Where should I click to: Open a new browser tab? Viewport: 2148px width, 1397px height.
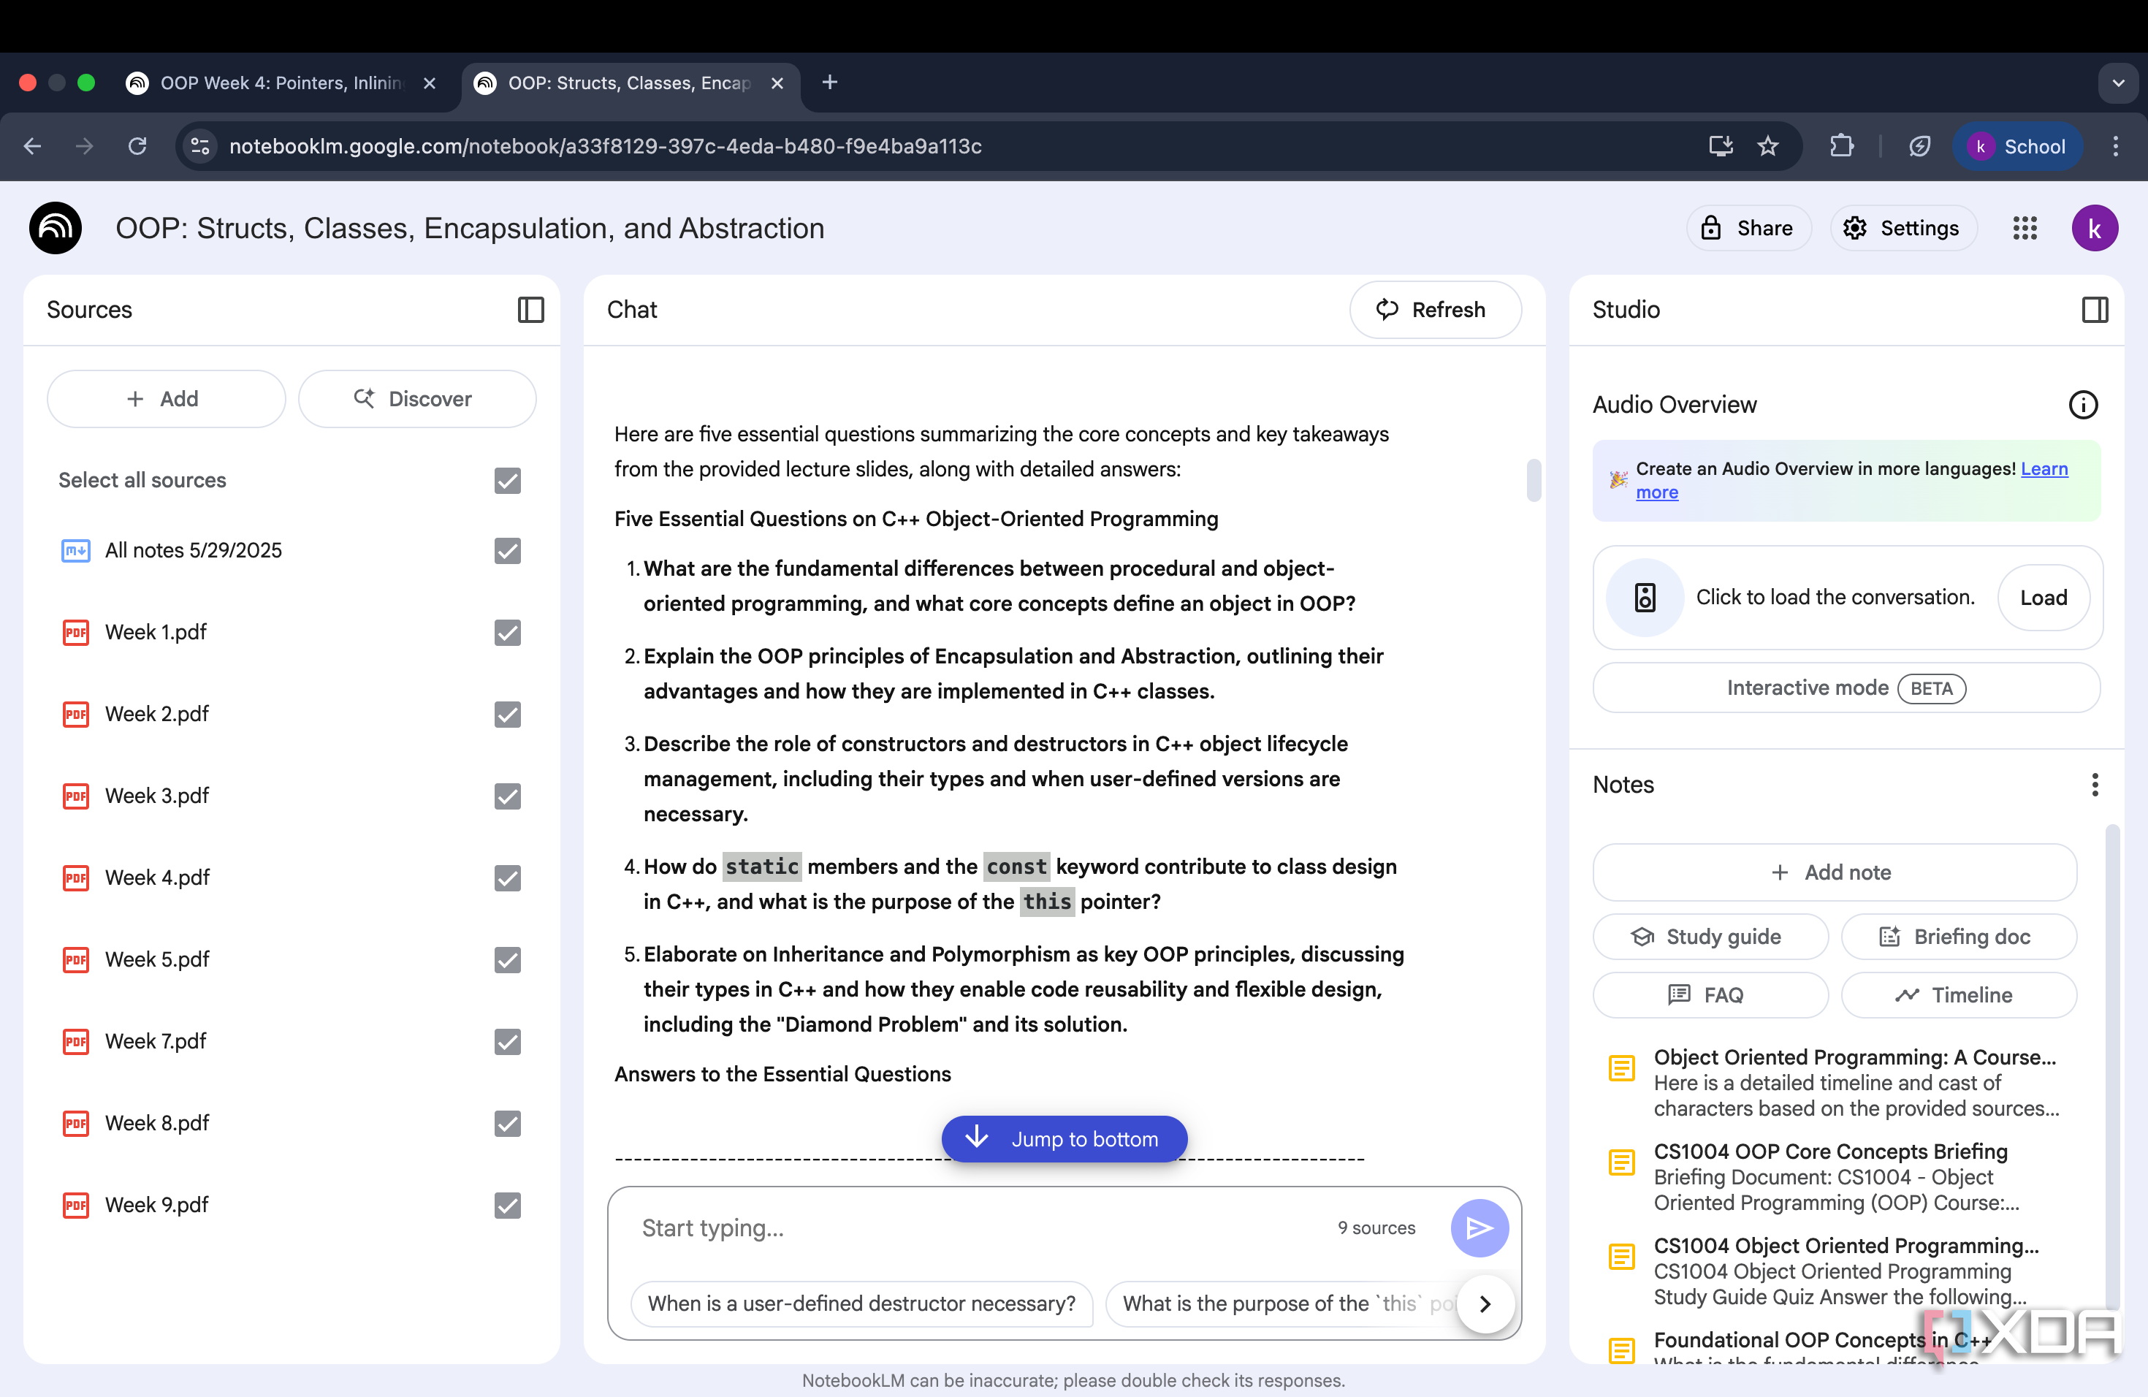click(x=829, y=83)
